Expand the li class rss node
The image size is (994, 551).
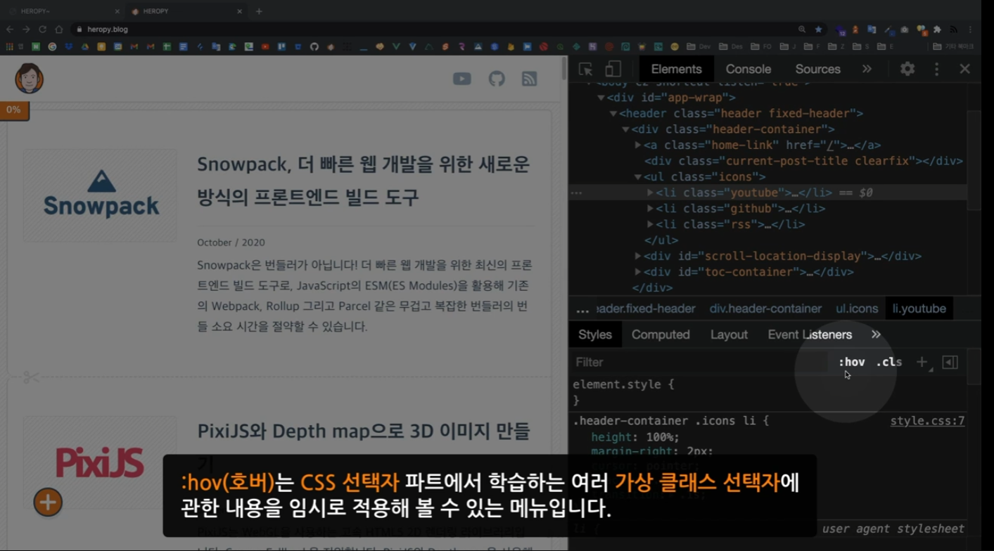pos(650,224)
